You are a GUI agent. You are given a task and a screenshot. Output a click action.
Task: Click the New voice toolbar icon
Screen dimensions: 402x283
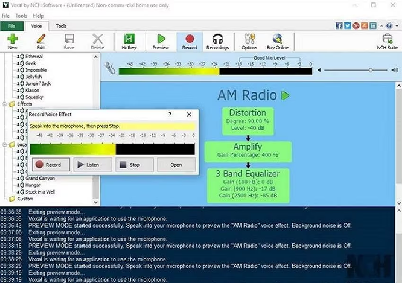point(12,42)
